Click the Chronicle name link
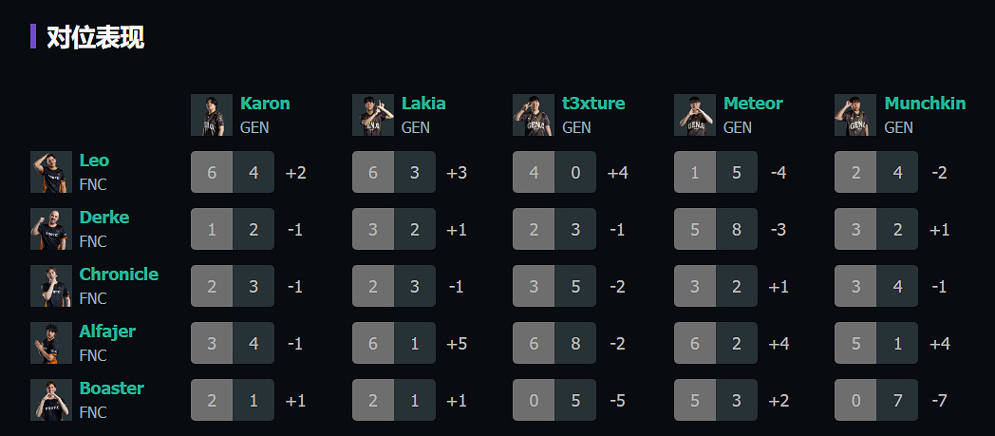 click(119, 275)
